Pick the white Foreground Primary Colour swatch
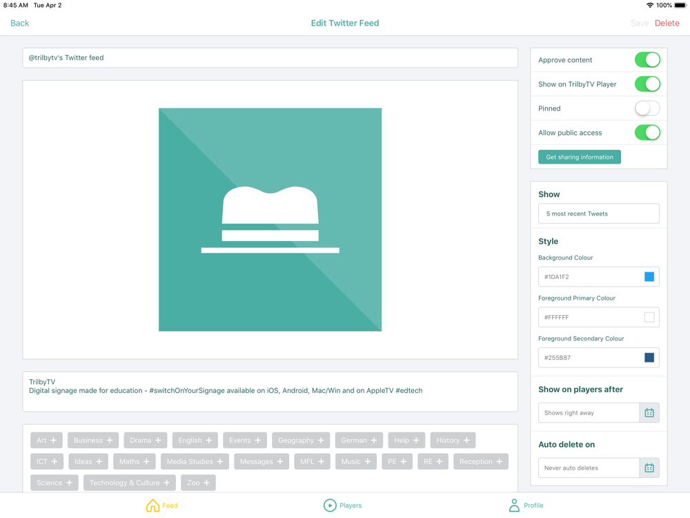This screenshot has height=518, width=690. point(649,317)
